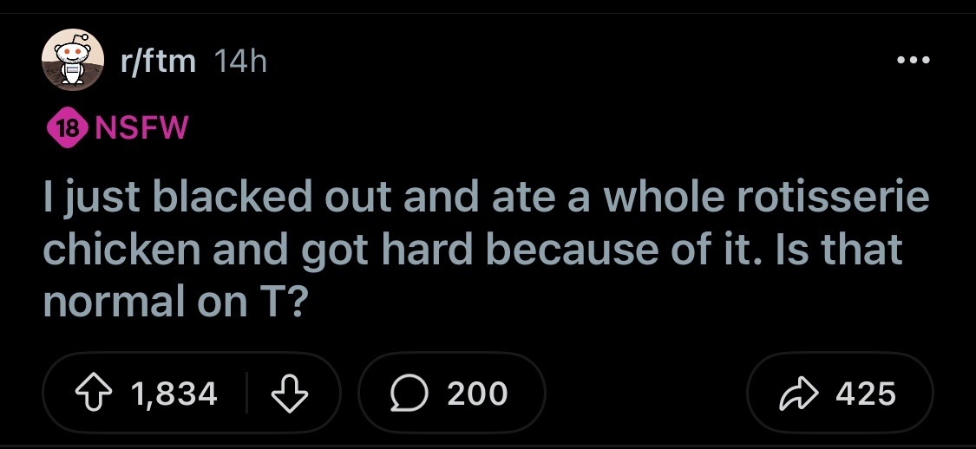The height and width of the screenshot is (449, 976).
Task: Click the pink 18 age badge
Action: click(x=67, y=129)
